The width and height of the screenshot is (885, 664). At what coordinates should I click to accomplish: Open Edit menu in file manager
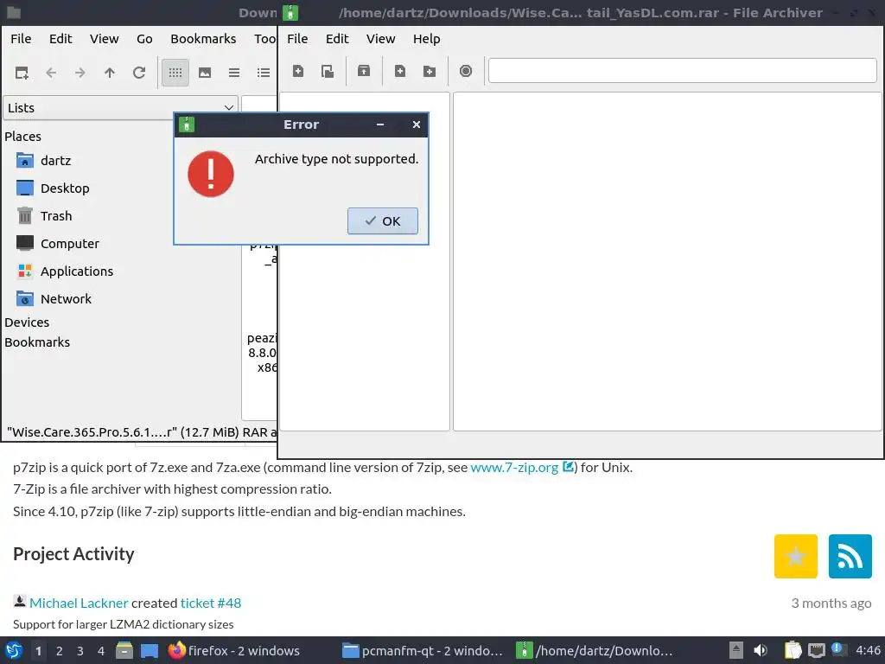[60, 39]
